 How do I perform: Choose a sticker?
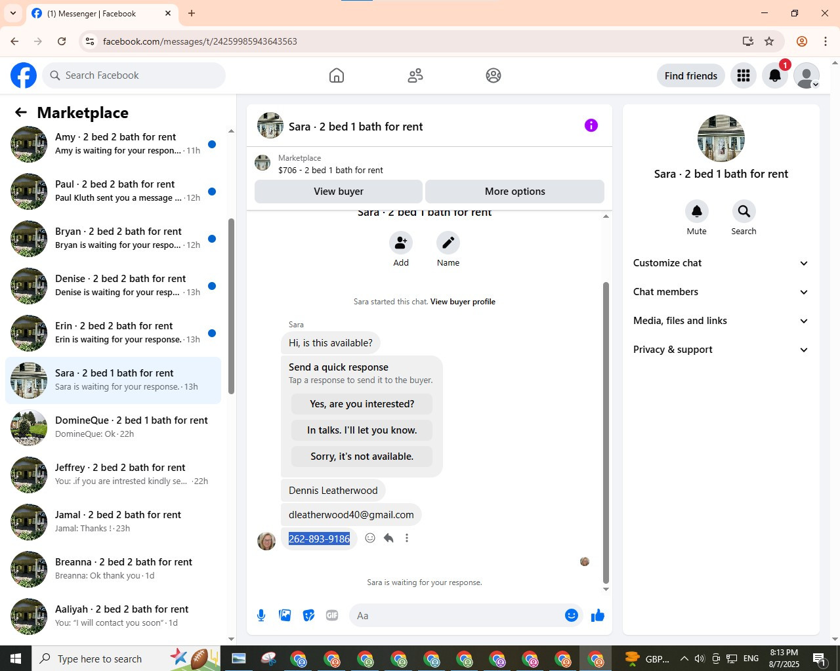[x=308, y=615]
